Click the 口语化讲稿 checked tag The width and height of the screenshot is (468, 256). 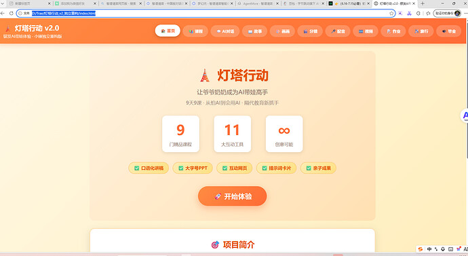click(x=149, y=168)
